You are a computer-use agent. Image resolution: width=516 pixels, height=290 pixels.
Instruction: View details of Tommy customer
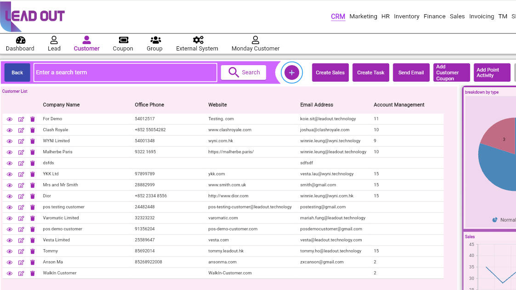point(10,251)
